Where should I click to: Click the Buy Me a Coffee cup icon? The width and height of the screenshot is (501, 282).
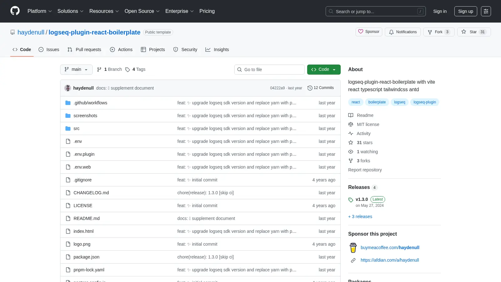point(353,248)
